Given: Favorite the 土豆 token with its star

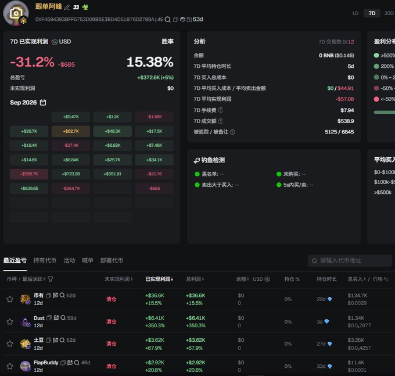Looking at the screenshot, I should [10, 344].
